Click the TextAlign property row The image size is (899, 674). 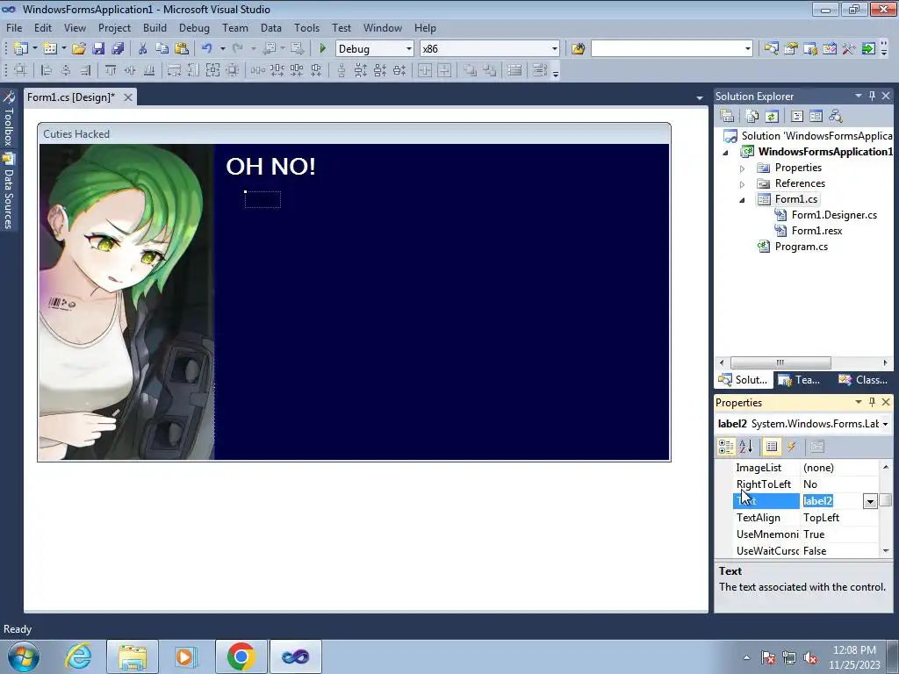pos(806,518)
